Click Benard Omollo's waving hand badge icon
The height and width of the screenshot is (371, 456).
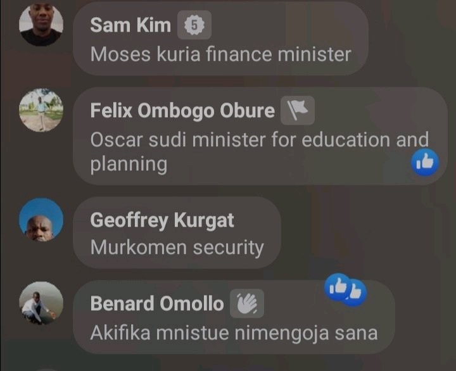click(x=247, y=303)
